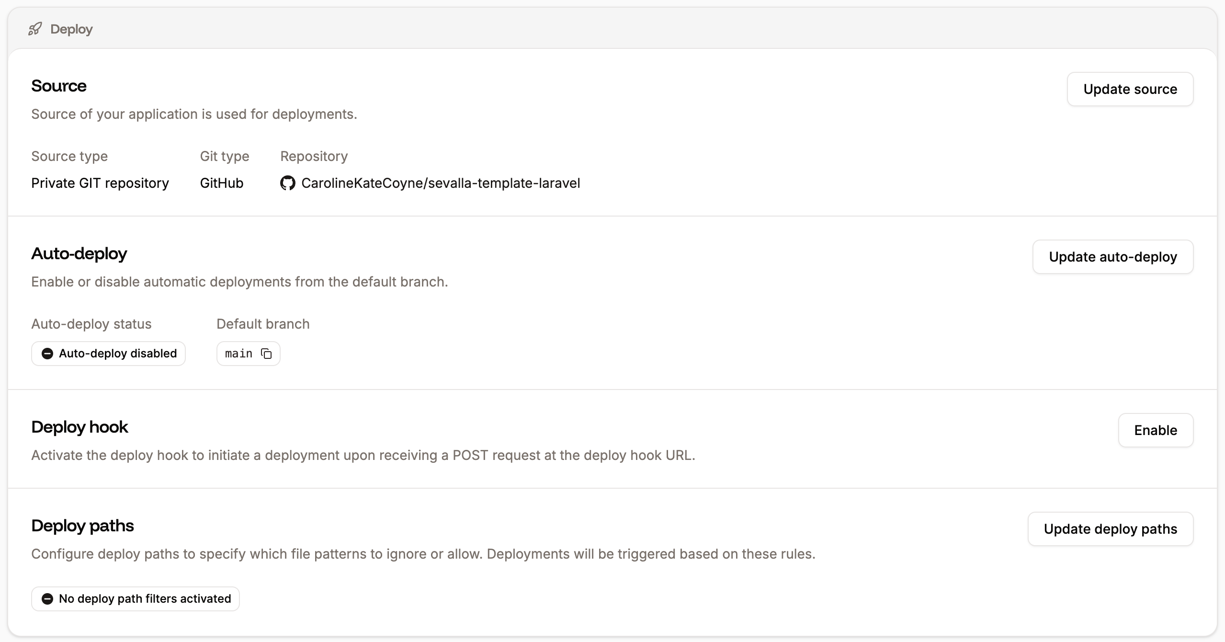Click the Deploy header title
The image size is (1225, 642).
click(x=71, y=29)
